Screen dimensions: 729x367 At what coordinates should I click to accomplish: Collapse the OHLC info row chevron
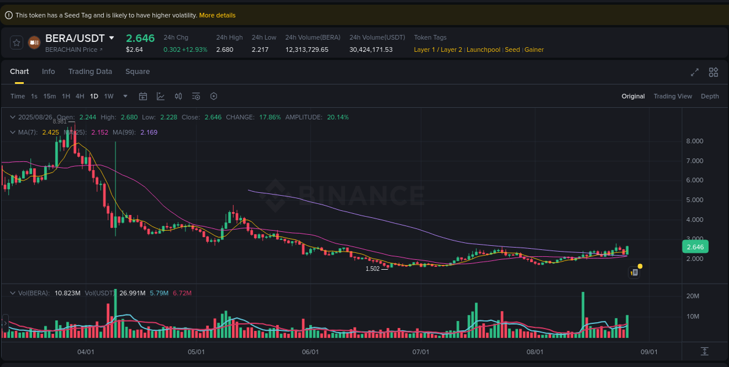[13, 117]
